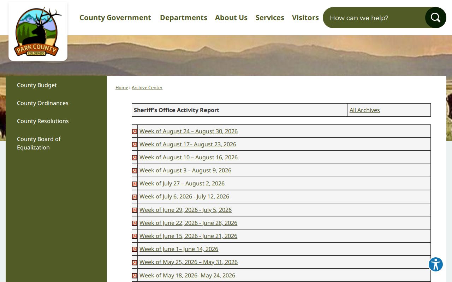Click PDF icon for May 25 – May 31 report

pyautogui.click(x=135, y=263)
